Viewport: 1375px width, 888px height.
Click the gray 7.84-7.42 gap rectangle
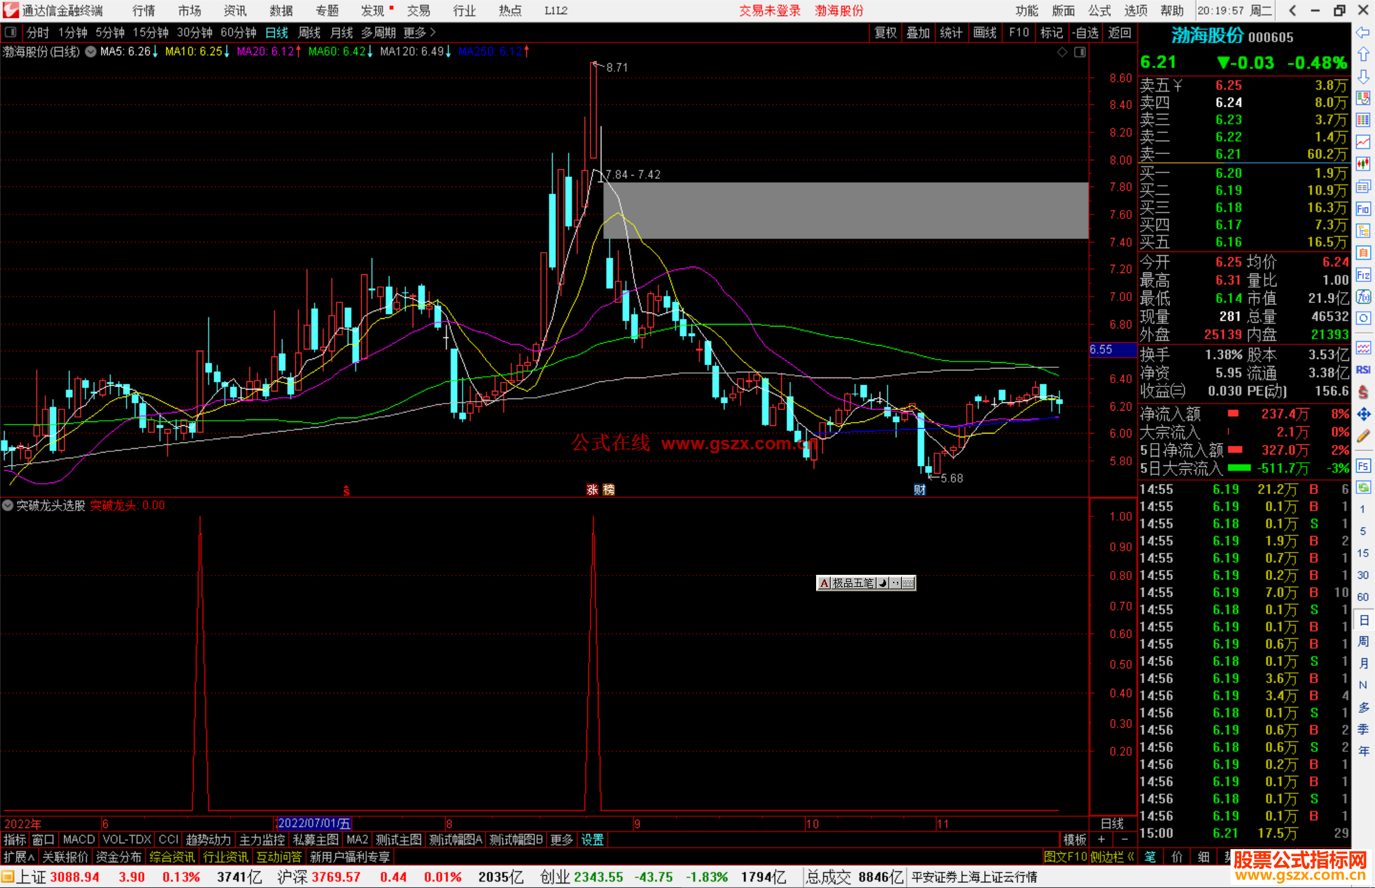point(846,211)
